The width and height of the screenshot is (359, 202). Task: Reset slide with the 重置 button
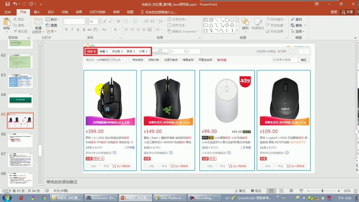(x=52, y=25)
